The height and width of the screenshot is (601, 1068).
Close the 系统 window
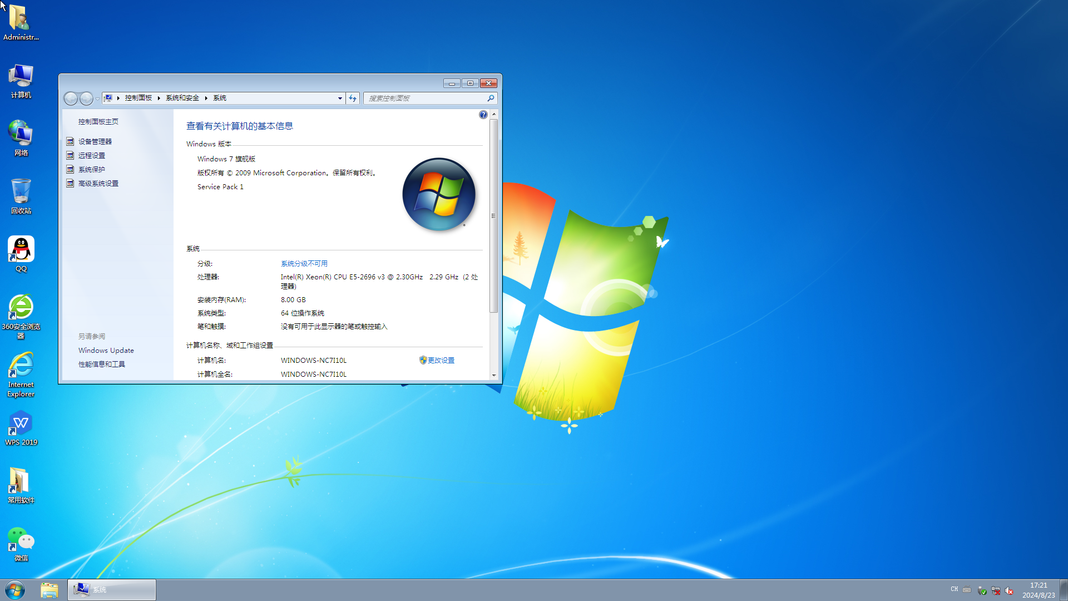point(488,83)
